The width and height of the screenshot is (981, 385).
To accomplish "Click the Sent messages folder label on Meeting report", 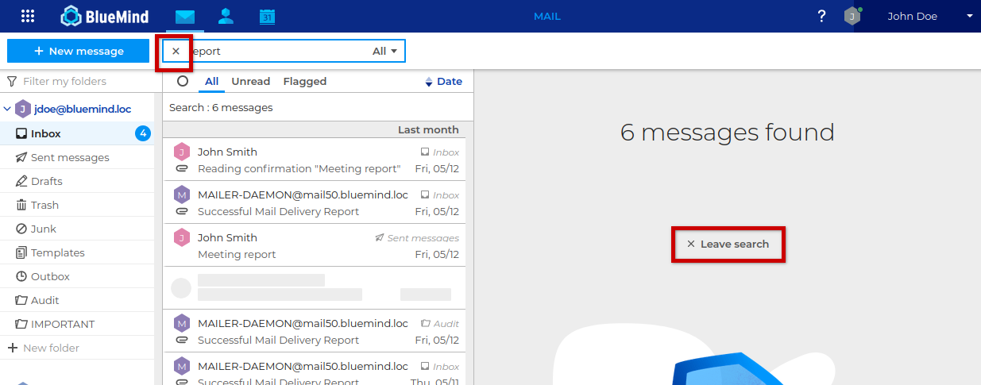I will [x=416, y=238].
